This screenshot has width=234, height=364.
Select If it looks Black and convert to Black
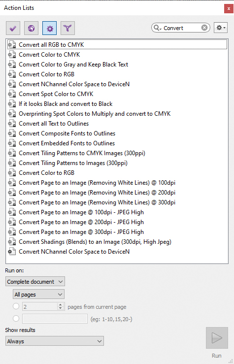(66, 104)
